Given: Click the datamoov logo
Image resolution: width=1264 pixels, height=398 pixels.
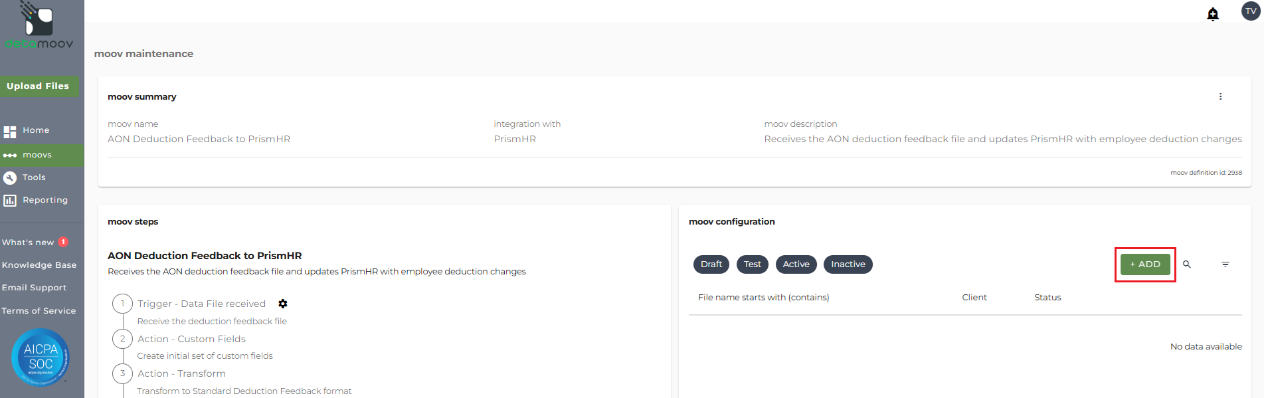Looking at the screenshot, I should [x=39, y=25].
